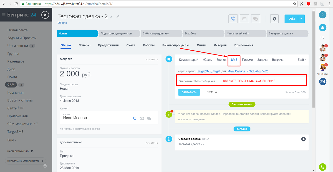This screenshot has width=333, height=172.
Task: Reload the page with browser refresh
Action: pos(16,4)
